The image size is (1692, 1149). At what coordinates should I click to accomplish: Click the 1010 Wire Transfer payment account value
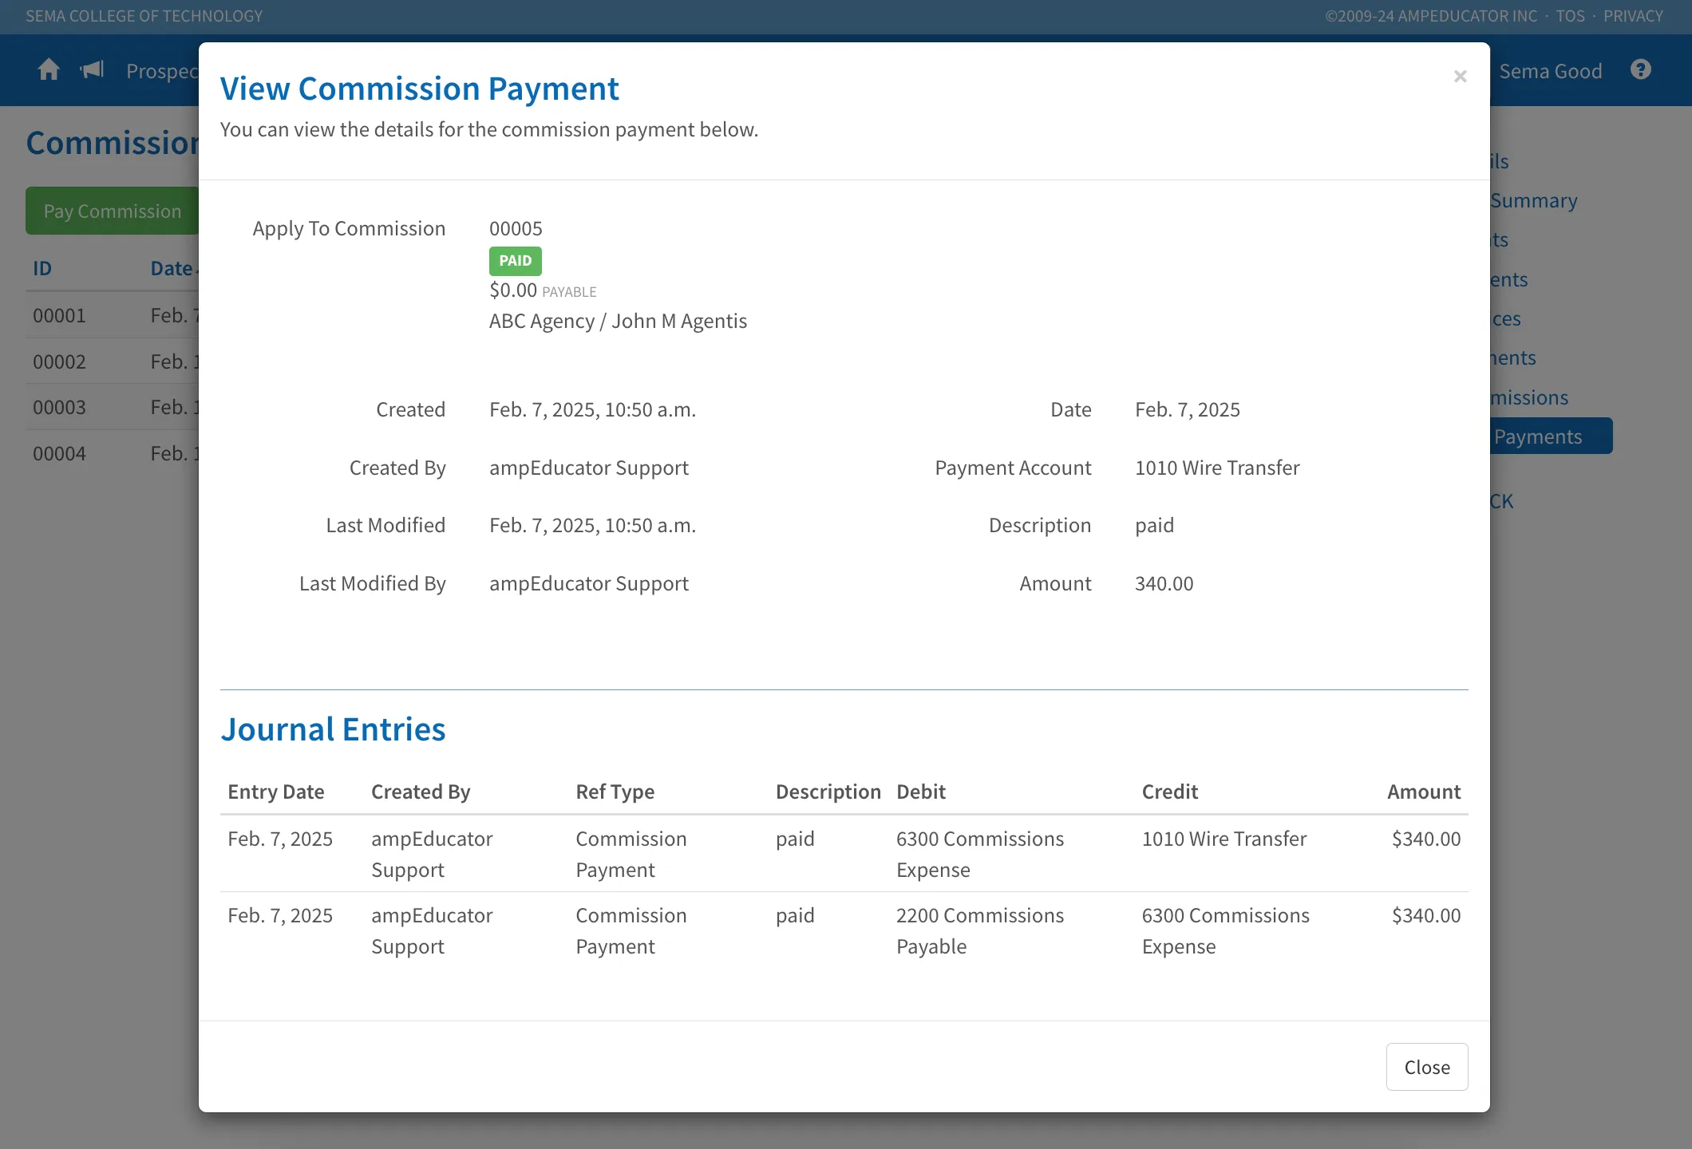pyautogui.click(x=1217, y=468)
